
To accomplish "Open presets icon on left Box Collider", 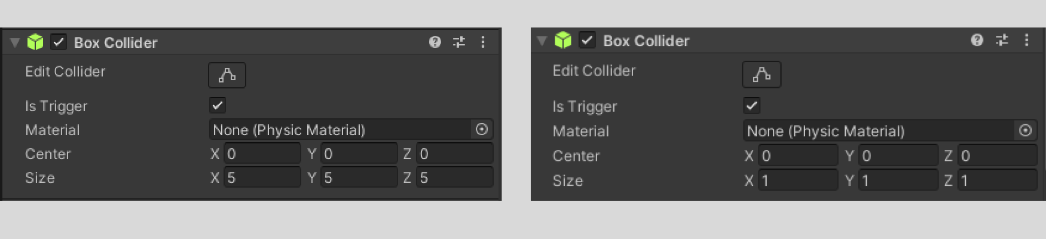I will click(x=459, y=42).
